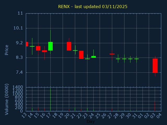This screenshot has width=167, height=125.
Task: Click the Volume (0000) axis title
Action: pyautogui.click(x=7, y=99)
